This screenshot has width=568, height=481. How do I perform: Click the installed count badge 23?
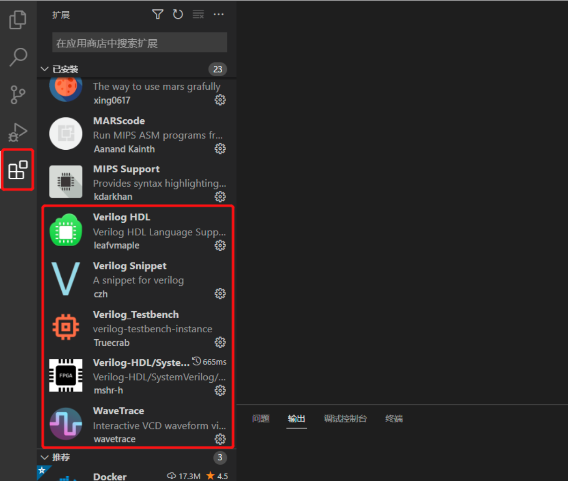tap(218, 69)
